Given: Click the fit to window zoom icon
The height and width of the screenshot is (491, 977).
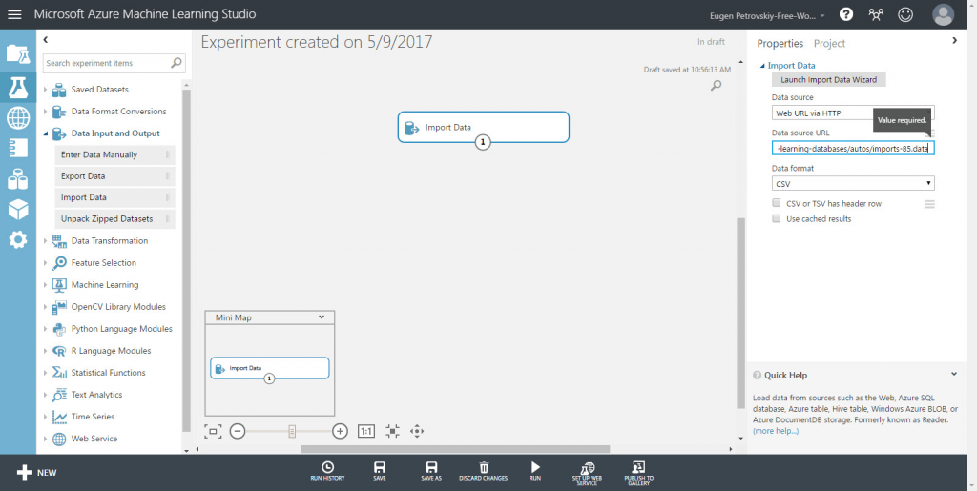Looking at the screenshot, I should (x=213, y=431).
